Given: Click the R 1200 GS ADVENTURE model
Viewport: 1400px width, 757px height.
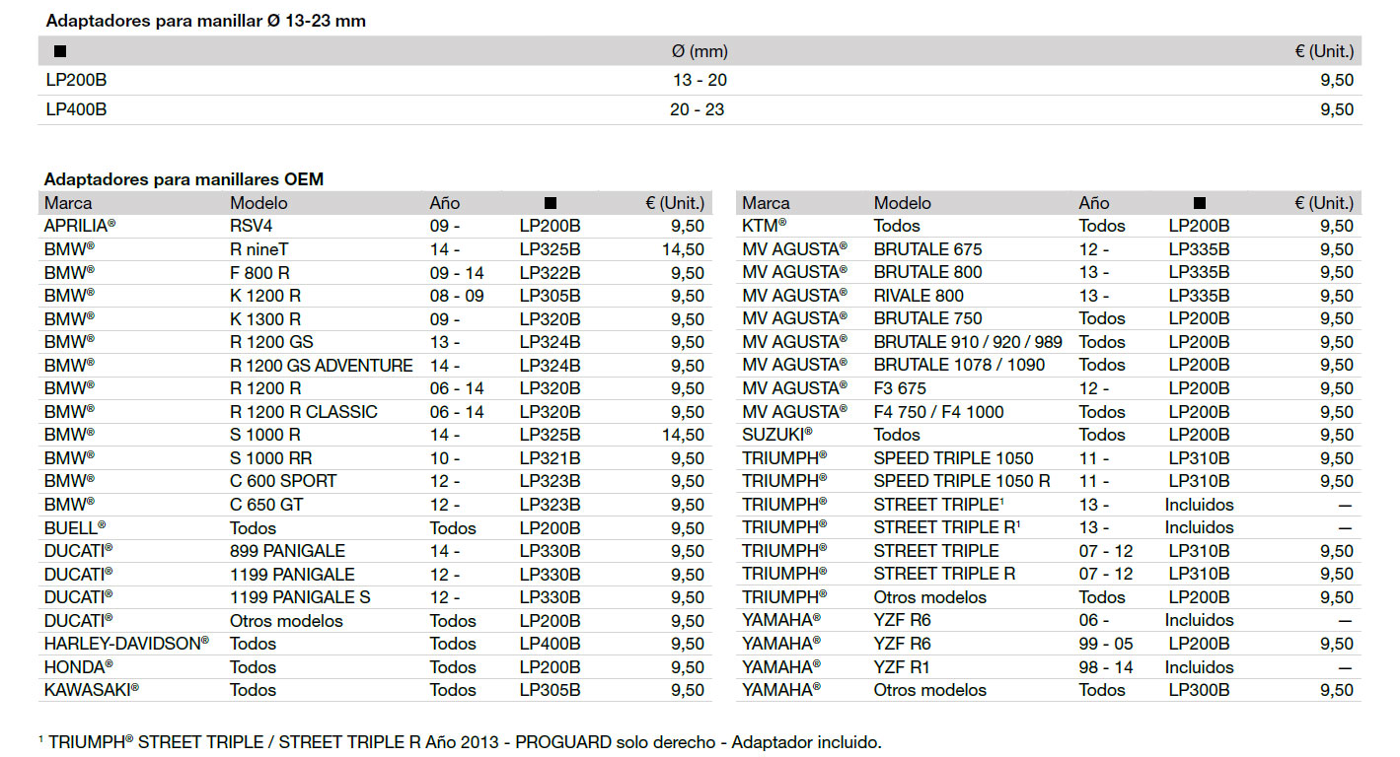Looking at the screenshot, I should coord(321,366).
